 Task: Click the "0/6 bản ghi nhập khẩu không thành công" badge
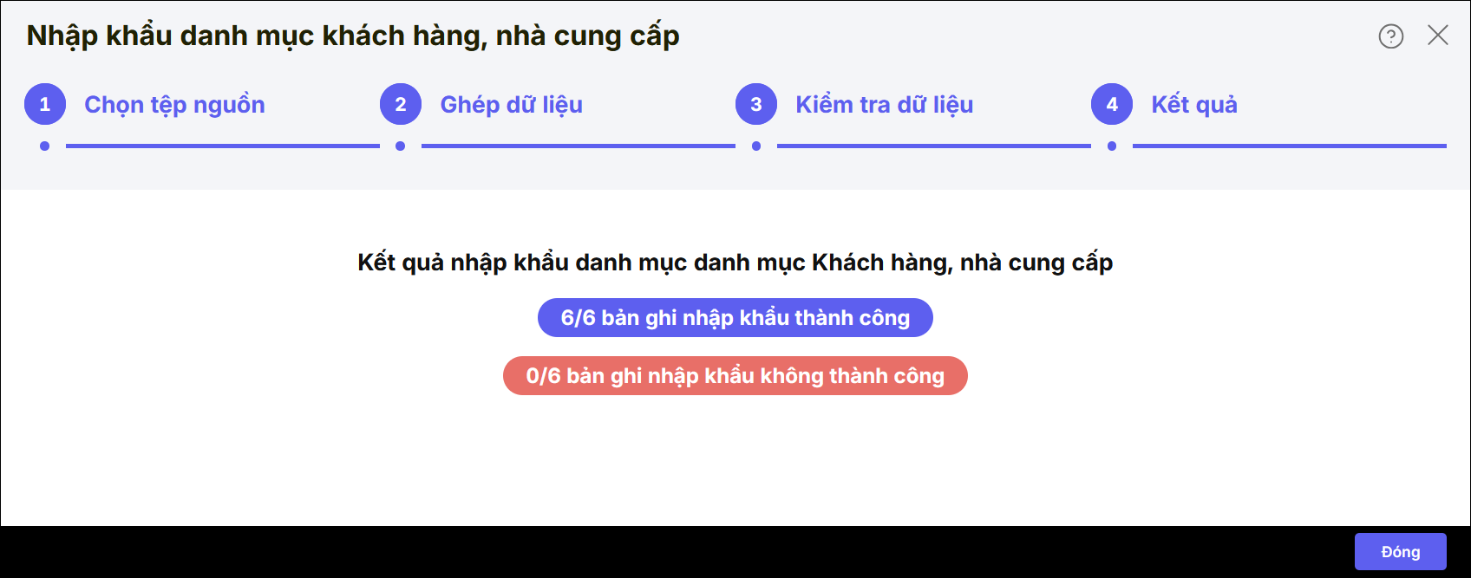click(735, 376)
